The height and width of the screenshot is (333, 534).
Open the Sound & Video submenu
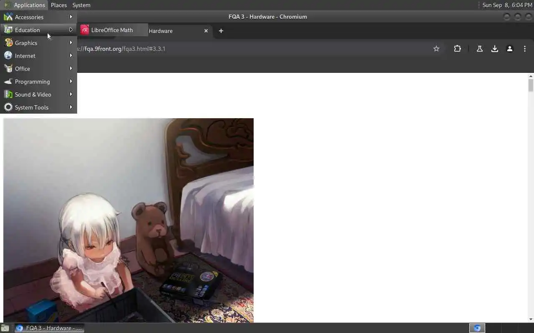[38, 94]
